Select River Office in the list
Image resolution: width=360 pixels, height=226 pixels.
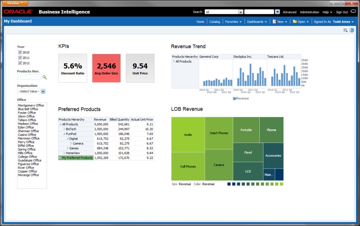pyautogui.click(x=26, y=168)
